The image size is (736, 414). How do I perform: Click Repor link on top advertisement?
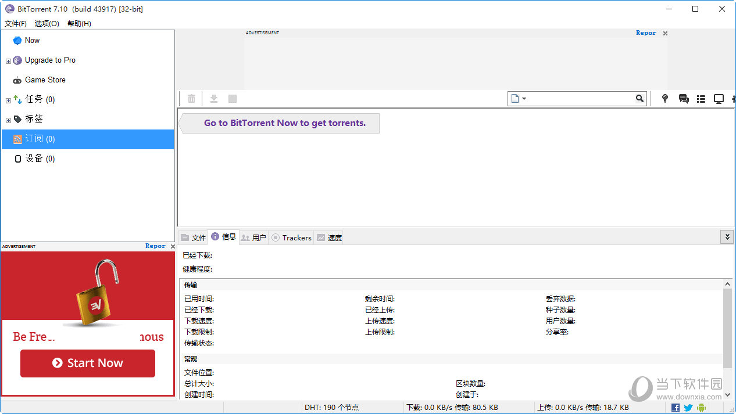point(646,33)
